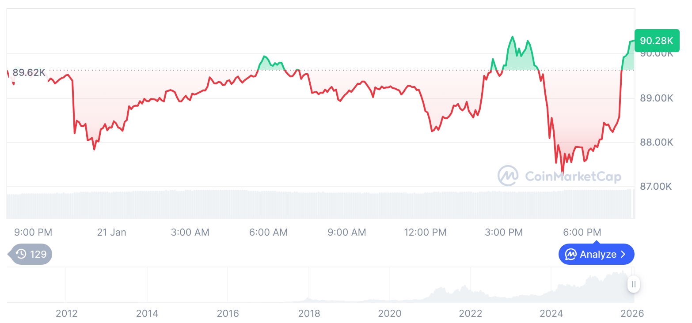Screen dimensions: 692x323
Task: Click the CoinMarketCap watermark logo on chart
Action: coord(508,176)
